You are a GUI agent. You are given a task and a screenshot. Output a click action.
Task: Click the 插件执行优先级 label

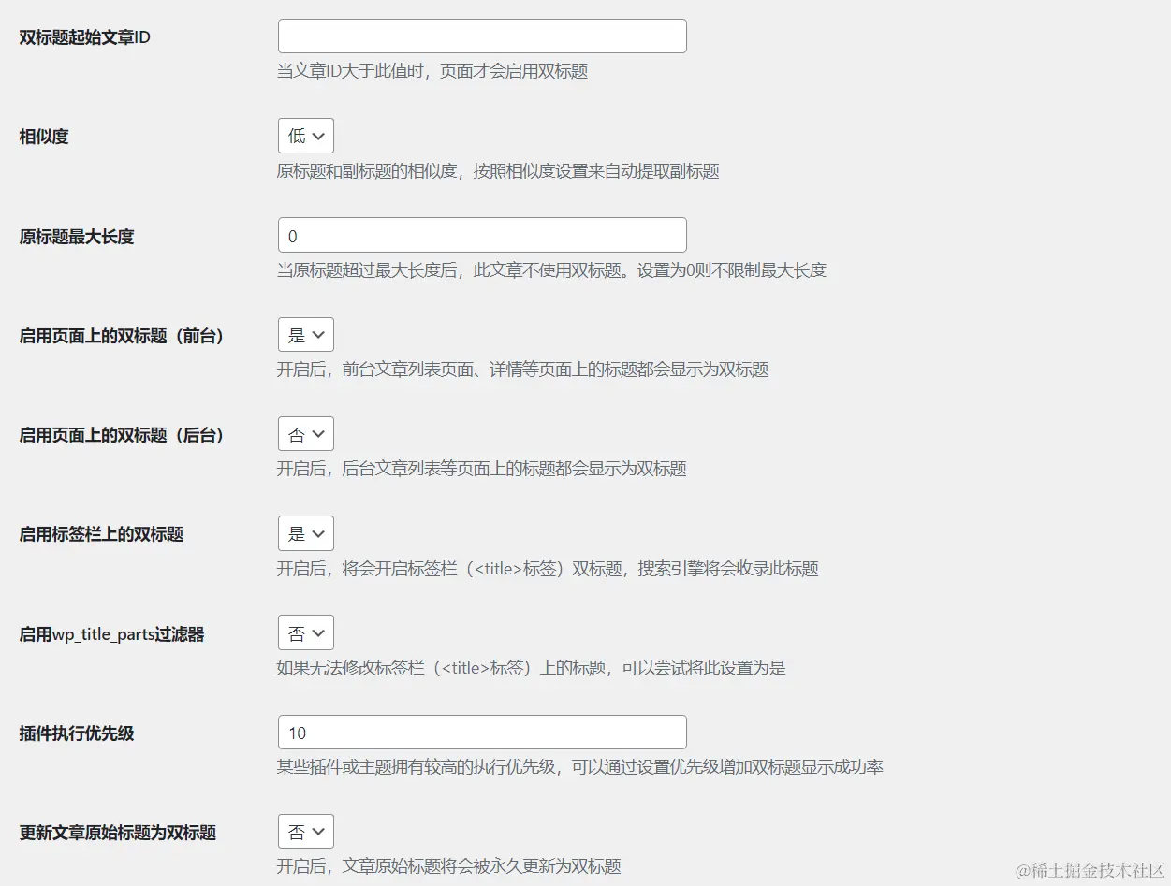tap(75, 733)
